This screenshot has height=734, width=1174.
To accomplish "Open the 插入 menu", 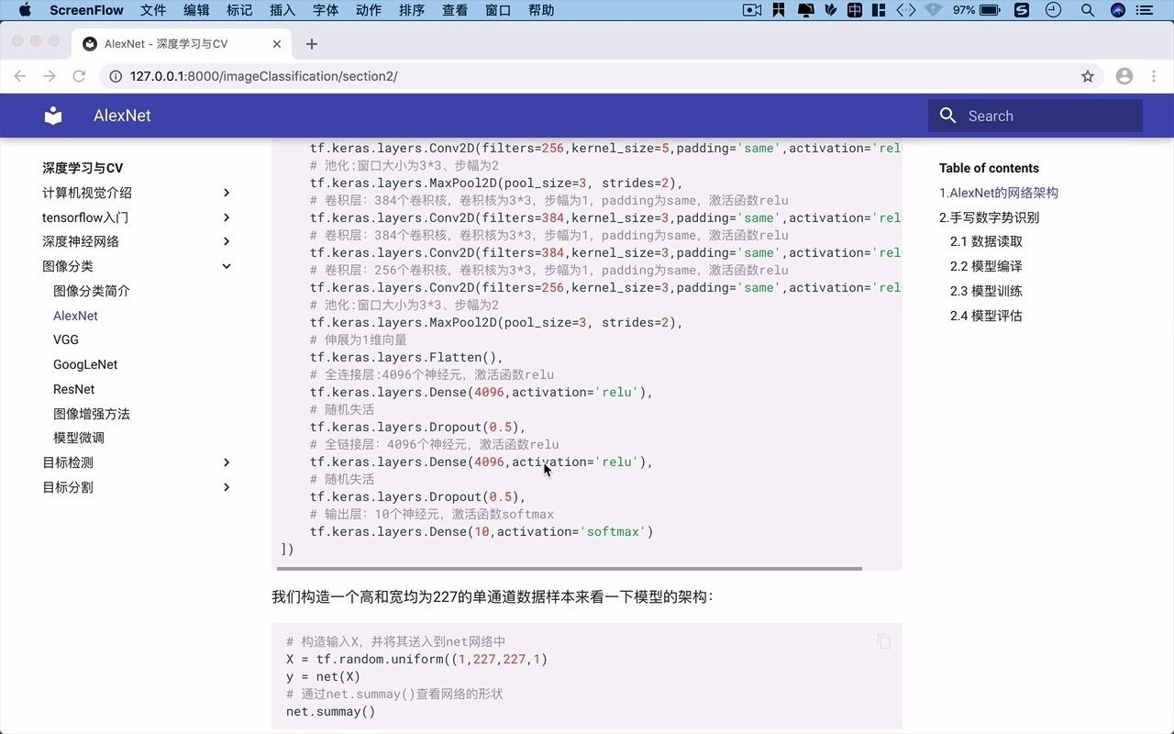I will 282,10.
